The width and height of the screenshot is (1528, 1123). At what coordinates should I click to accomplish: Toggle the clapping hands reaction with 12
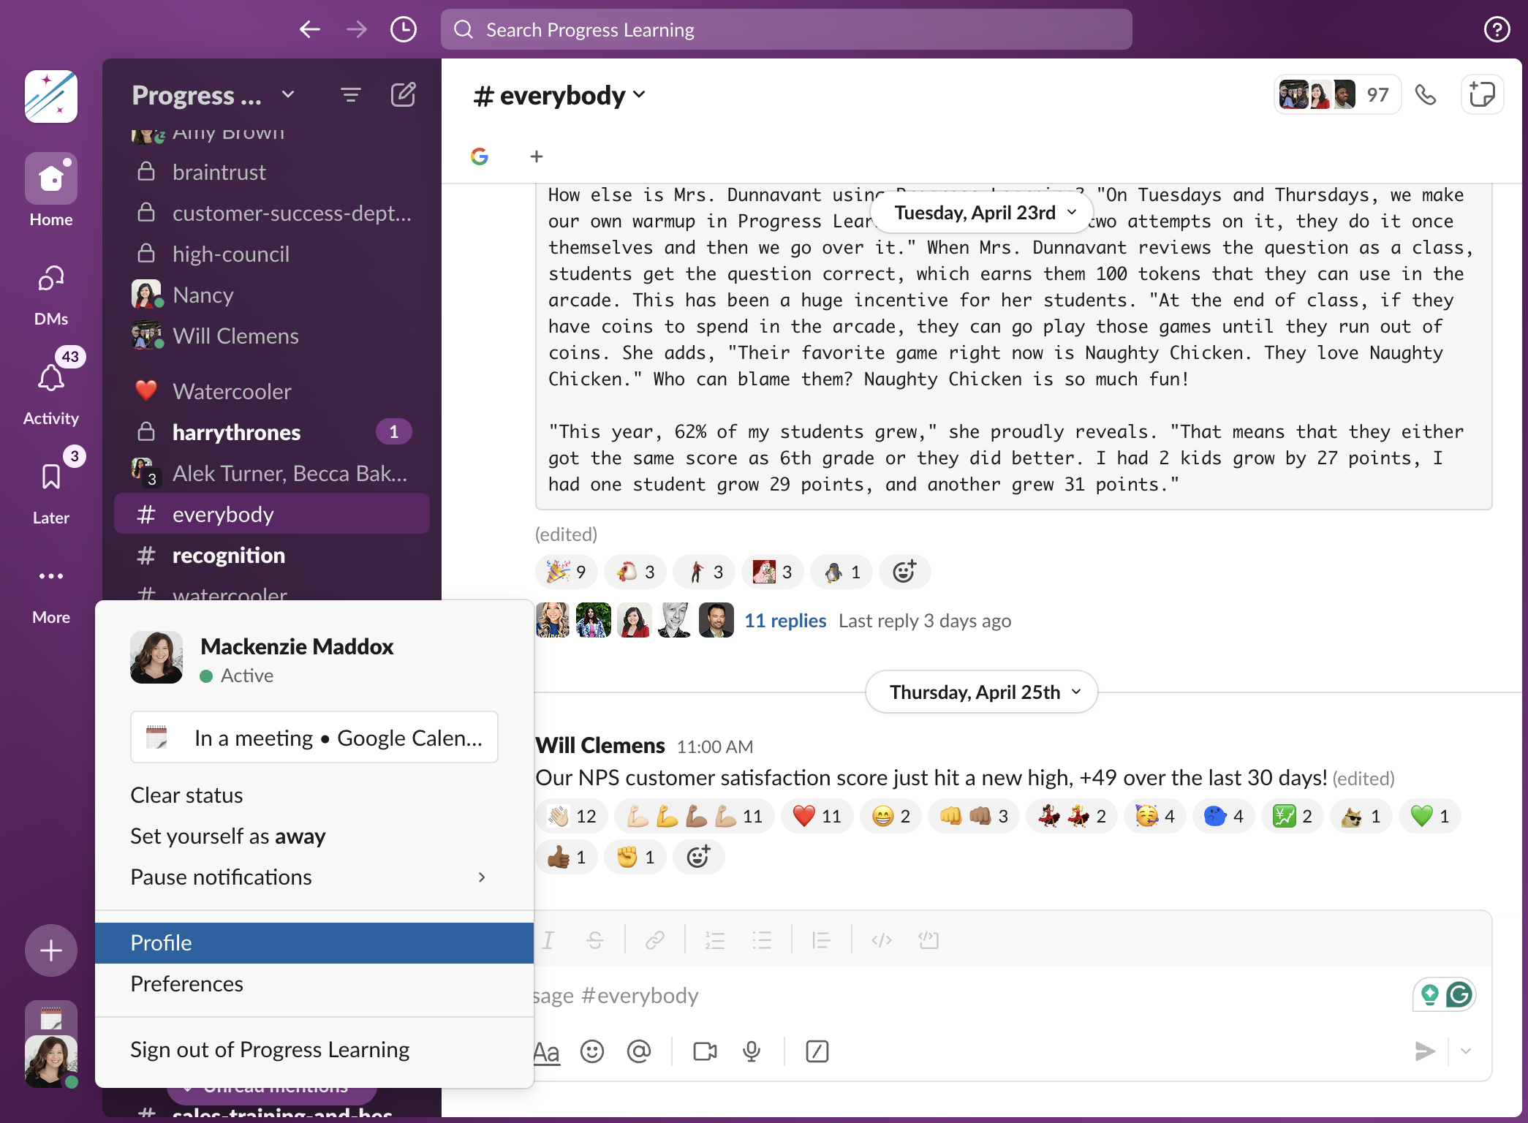pyautogui.click(x=572, y=816)
